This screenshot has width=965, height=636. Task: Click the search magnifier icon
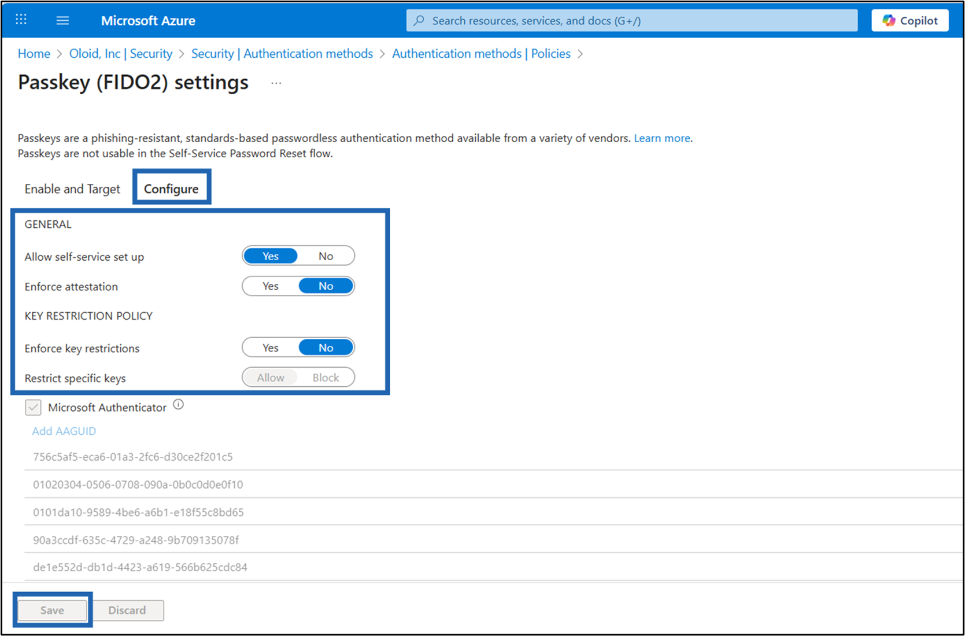coord(419,21)
